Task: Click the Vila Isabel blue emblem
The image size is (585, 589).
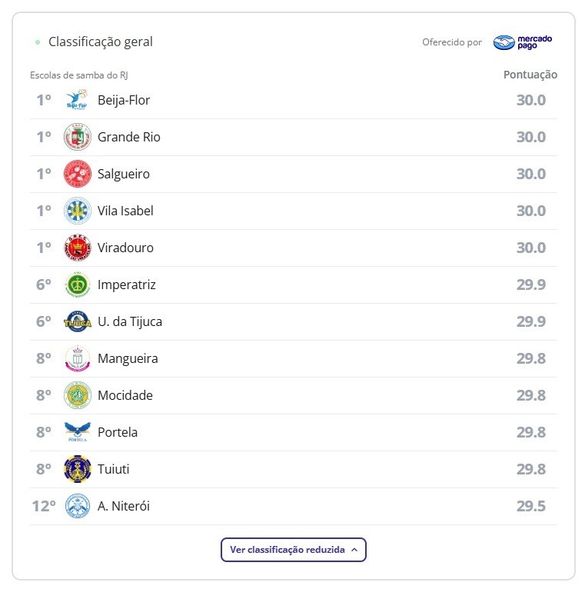Action: [x=77, y=211]
